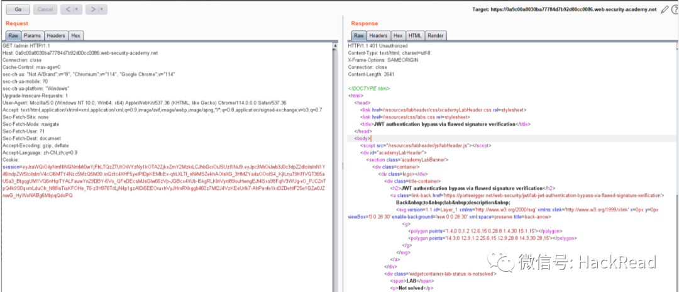Switch to the Response Render tab
The image size is (679, 292).
(x=435, y=35)
